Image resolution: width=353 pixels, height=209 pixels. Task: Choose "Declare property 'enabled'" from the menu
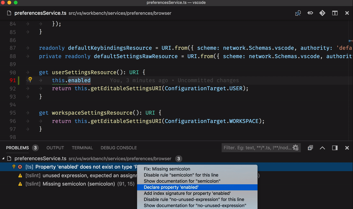coord(171,187)
